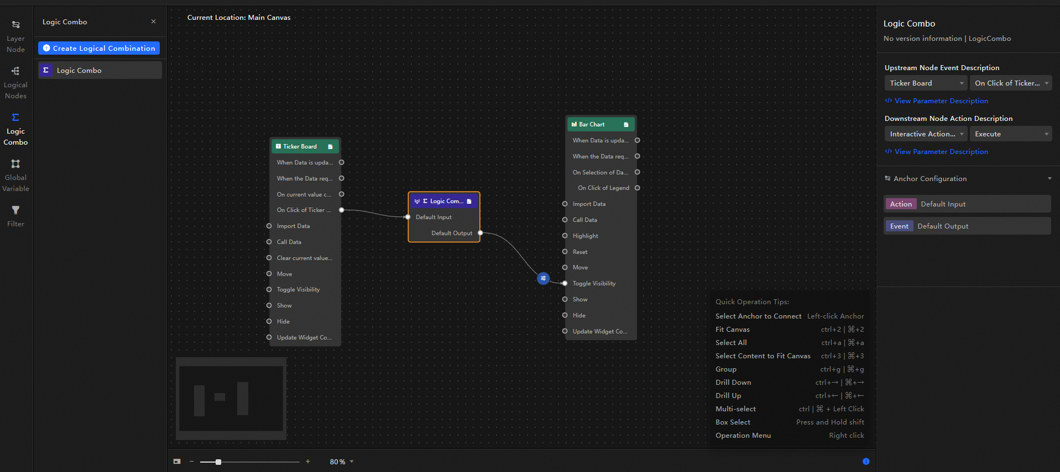Click Ticker Board's Move input anchor

click(x=269, y=274)
